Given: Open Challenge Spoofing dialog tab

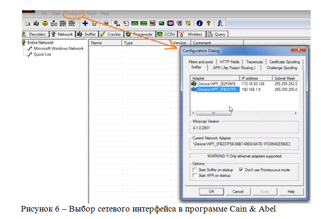Looking at the screenshot, I should click(x=282, y=68).
